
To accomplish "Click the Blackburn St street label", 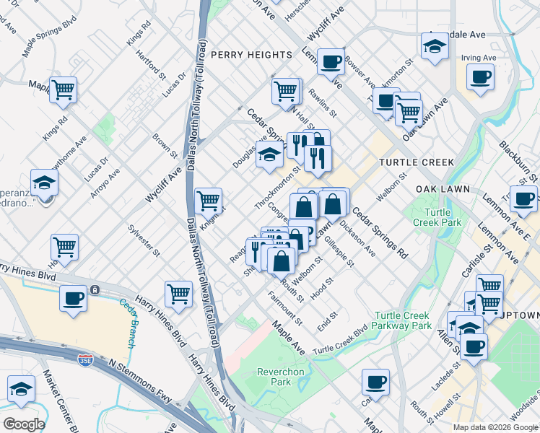I will coord(518,162).
